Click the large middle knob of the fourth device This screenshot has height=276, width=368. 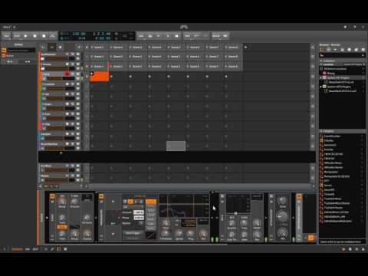[282, 216]
